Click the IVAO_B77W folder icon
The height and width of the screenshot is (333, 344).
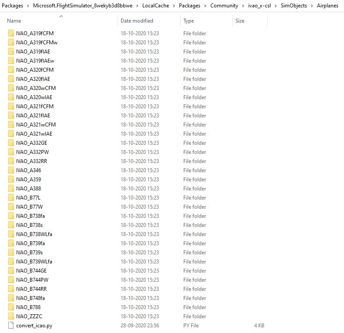(11, 206)
